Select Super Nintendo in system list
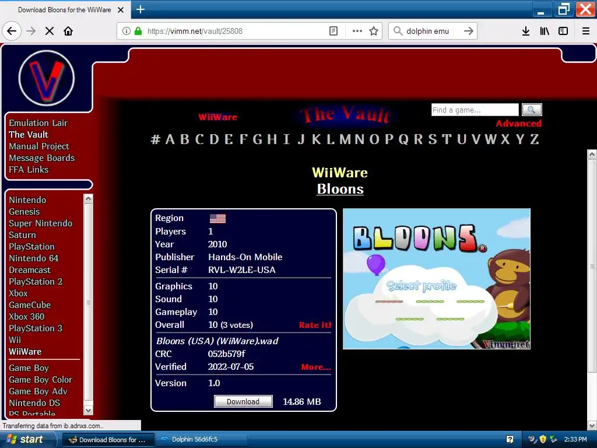The image size is (597, 448). [40, 223]
